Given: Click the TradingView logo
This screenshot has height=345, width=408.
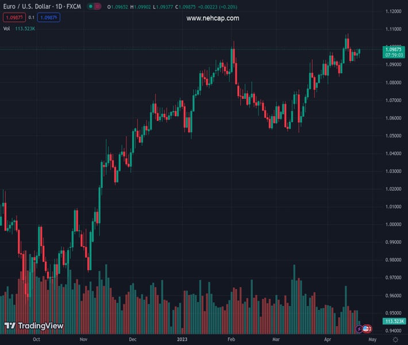Looking at the screenshot, I should coord(33,326).
